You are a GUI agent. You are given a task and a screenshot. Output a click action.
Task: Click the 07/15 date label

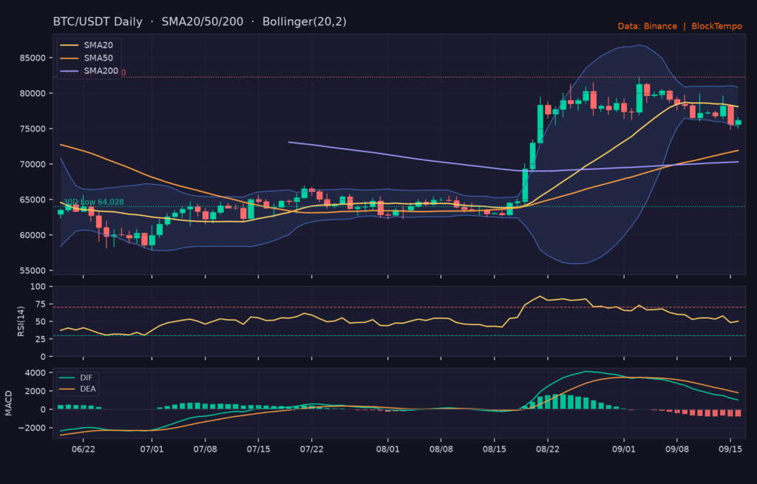coord(258,449)
